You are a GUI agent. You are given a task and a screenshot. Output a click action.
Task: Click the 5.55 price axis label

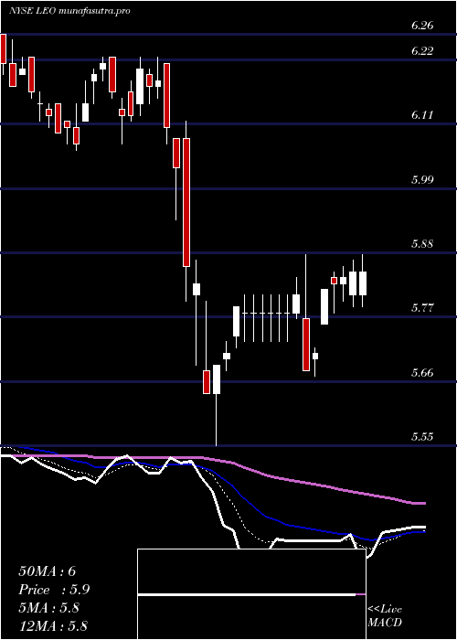(422, 437)
